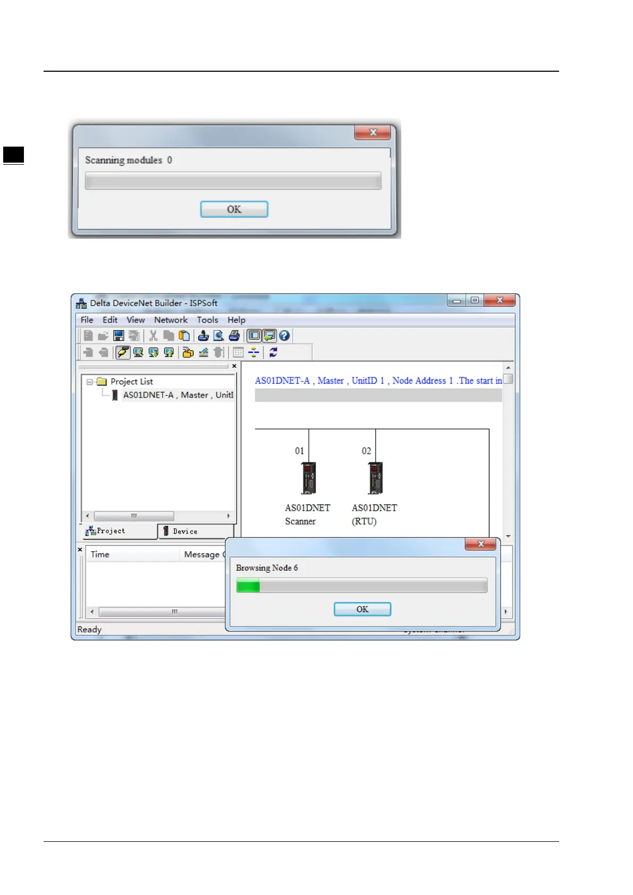Click the Time column header
Viewport: 633px width, 895px height.
[x=133, y=554]
